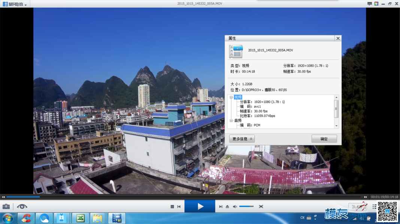Open the feedback speech bubble icon
Screen dimensions: 400x224
pos(369,4)
